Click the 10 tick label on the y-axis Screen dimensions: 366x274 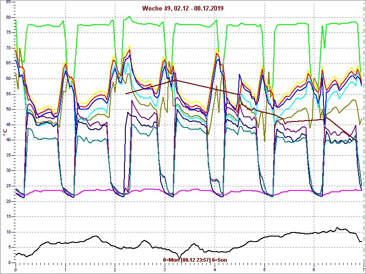[8, 232]
